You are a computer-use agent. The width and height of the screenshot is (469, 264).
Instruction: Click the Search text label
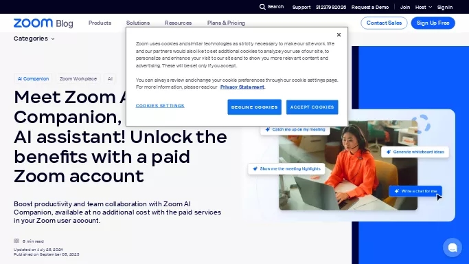click(x=275, y=7)
